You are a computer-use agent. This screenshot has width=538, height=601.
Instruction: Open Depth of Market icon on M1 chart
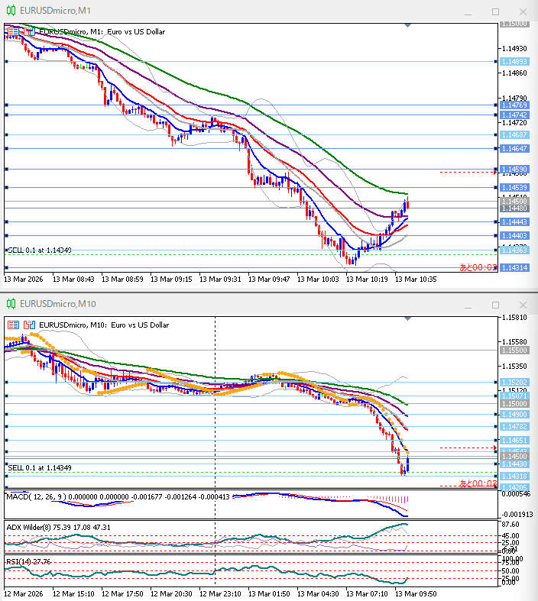(13, 31)
